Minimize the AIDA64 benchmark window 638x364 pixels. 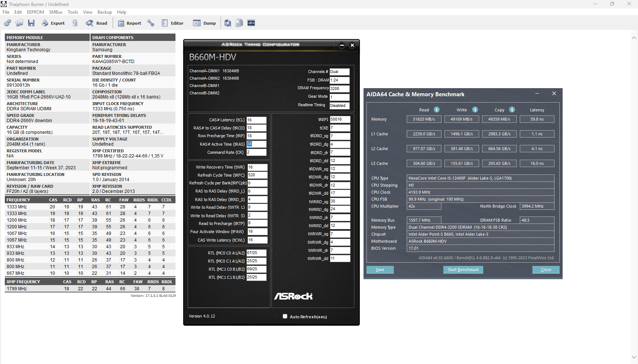tap(537, 94)
